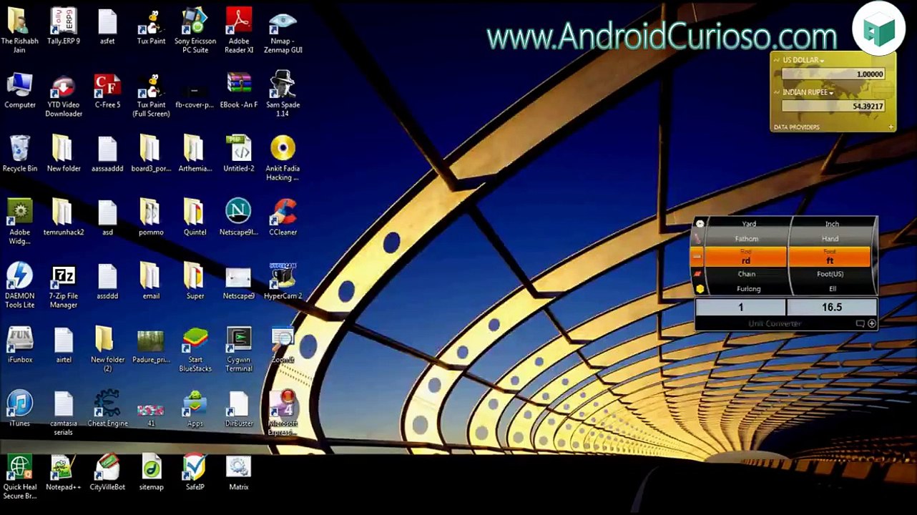The width and height of the screenshot is (917, 515).
Task: Open BlueStacks Apps folder icon
Action: (x=195, y=408)
